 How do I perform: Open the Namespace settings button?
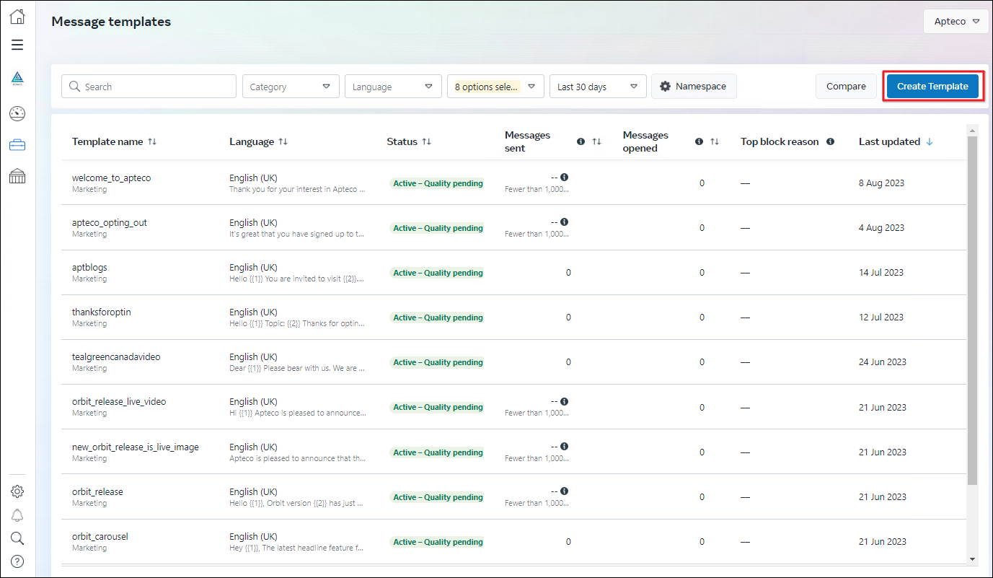(694, 87)
